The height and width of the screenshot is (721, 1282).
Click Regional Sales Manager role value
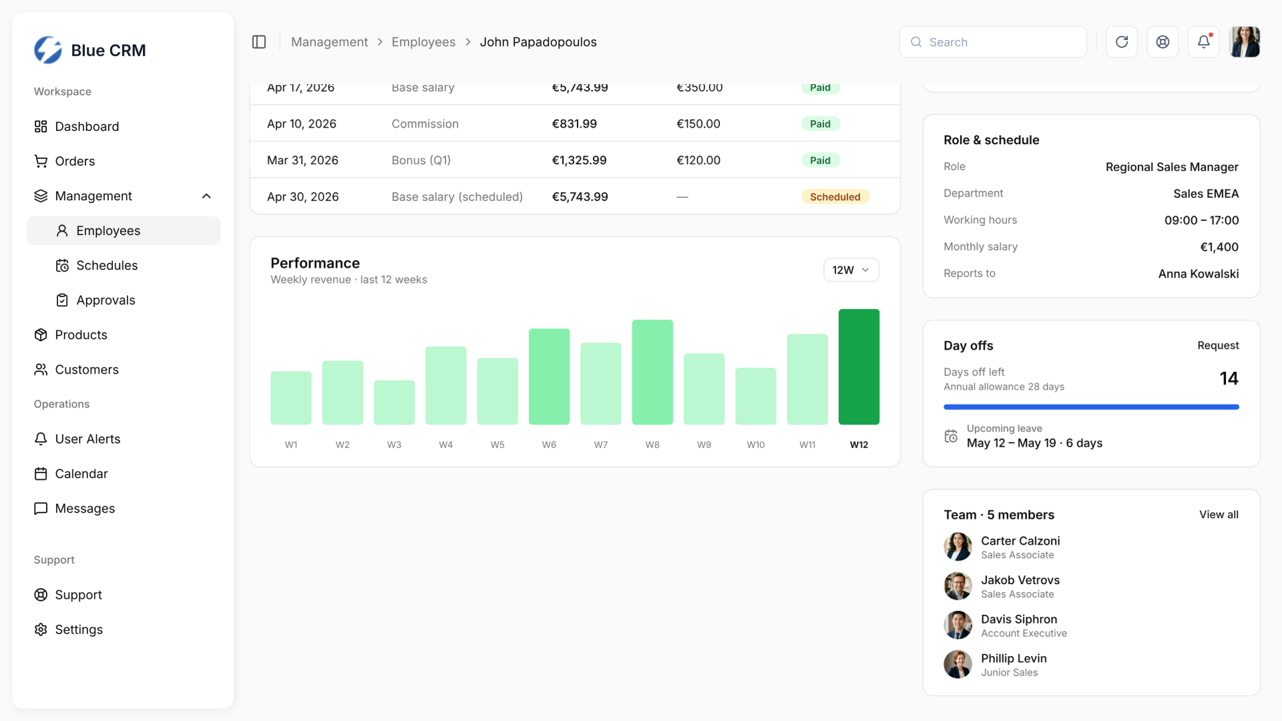click(1172, 166)
